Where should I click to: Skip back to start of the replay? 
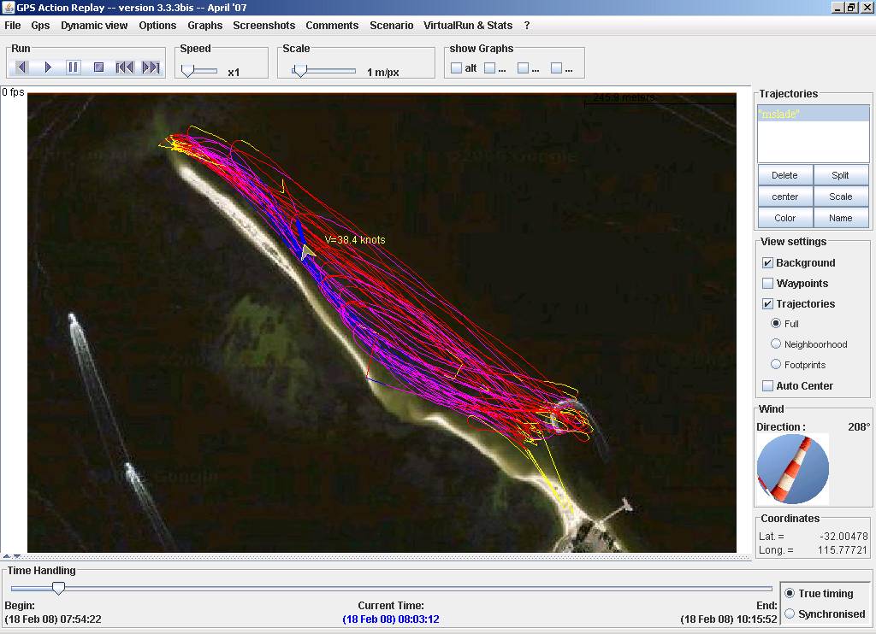coord(124,68)
